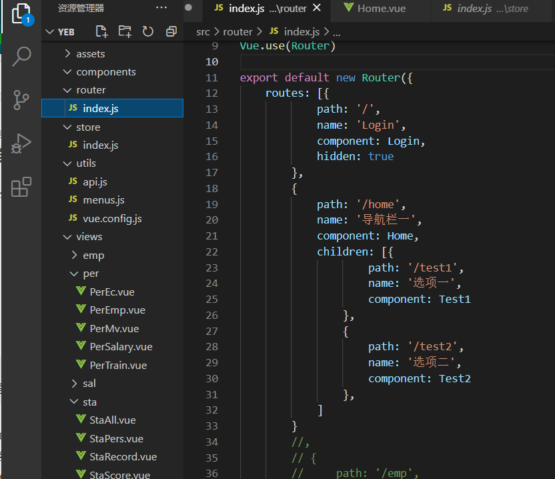The image size is (555, 479).
Task: Open index.js under the store folder
Action: [113, 145]
